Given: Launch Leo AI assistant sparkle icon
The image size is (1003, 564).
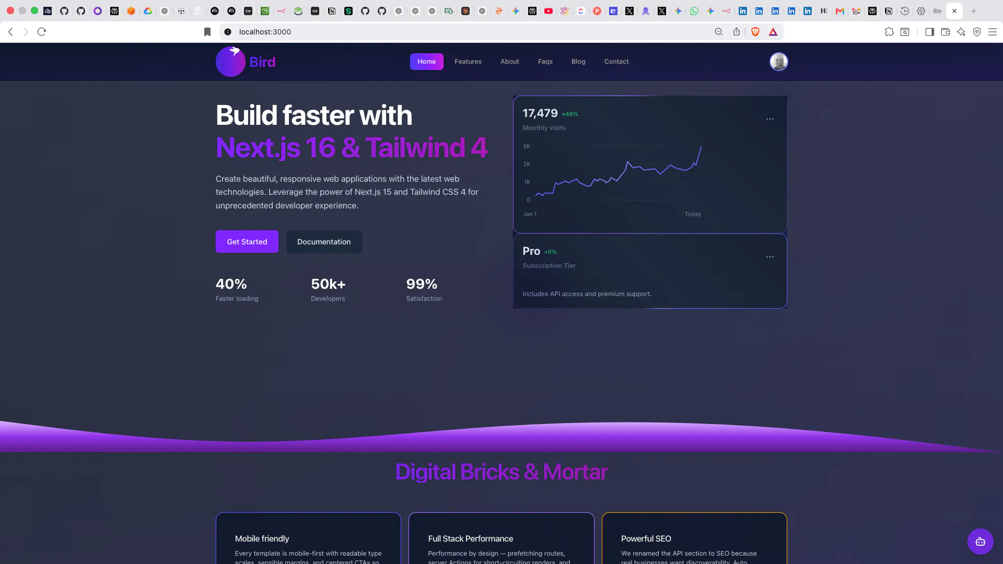Looking at the screenshot, I should (x=961, y=32).
